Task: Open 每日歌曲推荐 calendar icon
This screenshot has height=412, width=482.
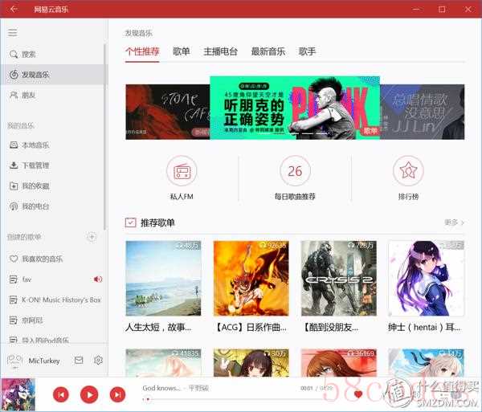Action: pyautogui.click(x=295, y=171)
